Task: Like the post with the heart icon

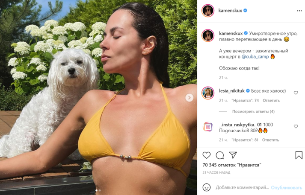Action: (x=207, y=155)
